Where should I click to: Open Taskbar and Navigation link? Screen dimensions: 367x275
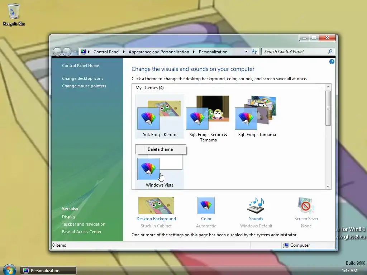click(83, 224)
